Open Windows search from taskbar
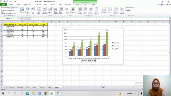171x96 pixels. click(x=9, y=93)
